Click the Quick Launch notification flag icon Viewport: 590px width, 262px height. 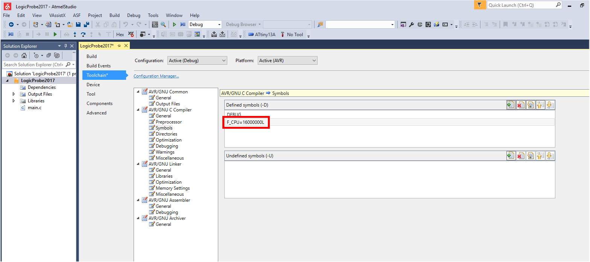tap(479, 5)
